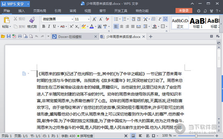The width and height of the screenshot is (223, 139).
Task: Expand highlight color dropdown arrow
Action: pos(87,26)
